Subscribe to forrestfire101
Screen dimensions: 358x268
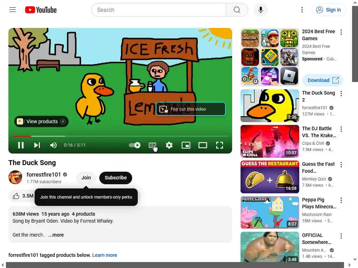tap(115, 178)
